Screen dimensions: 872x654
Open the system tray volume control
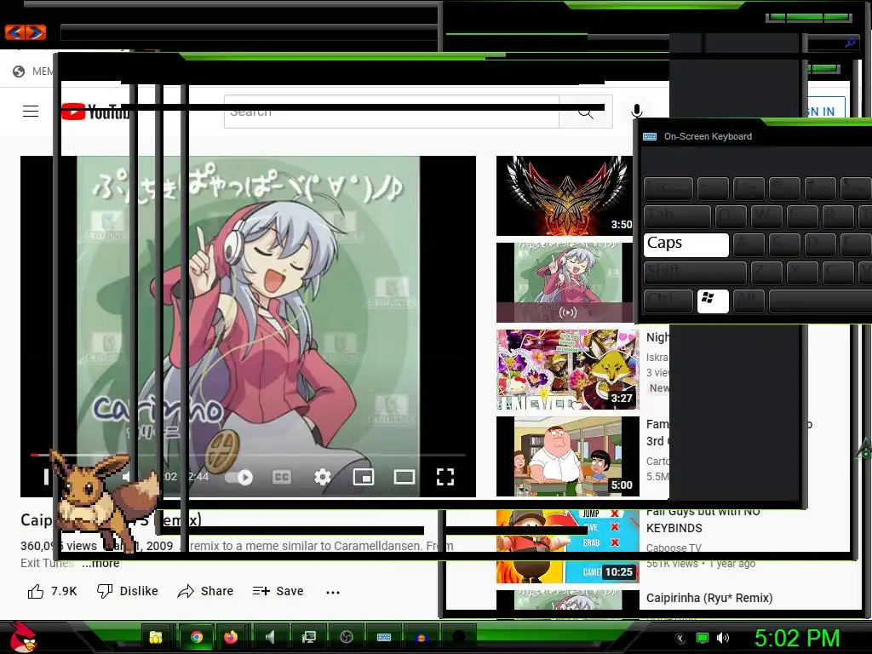click(723, 639)
